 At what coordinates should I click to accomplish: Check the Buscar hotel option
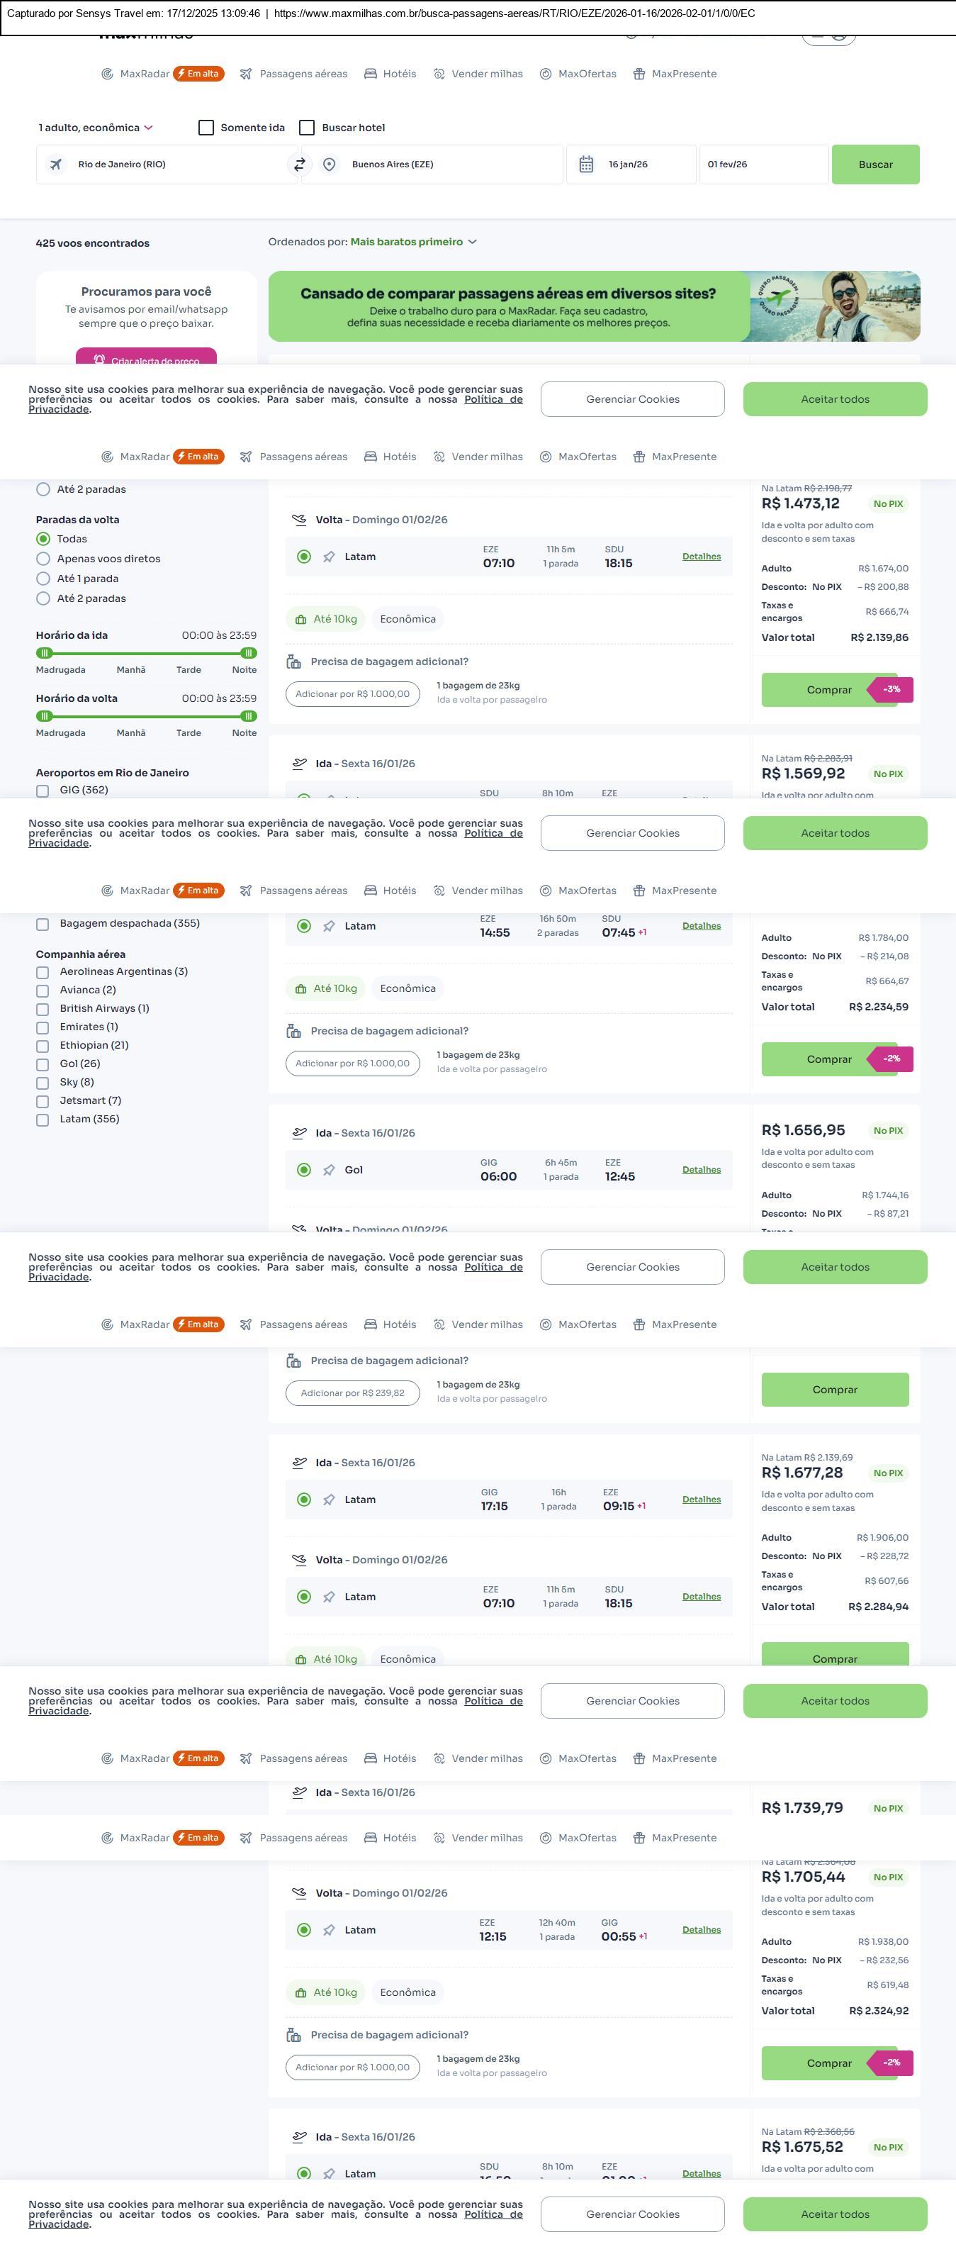tap(307, 128)
